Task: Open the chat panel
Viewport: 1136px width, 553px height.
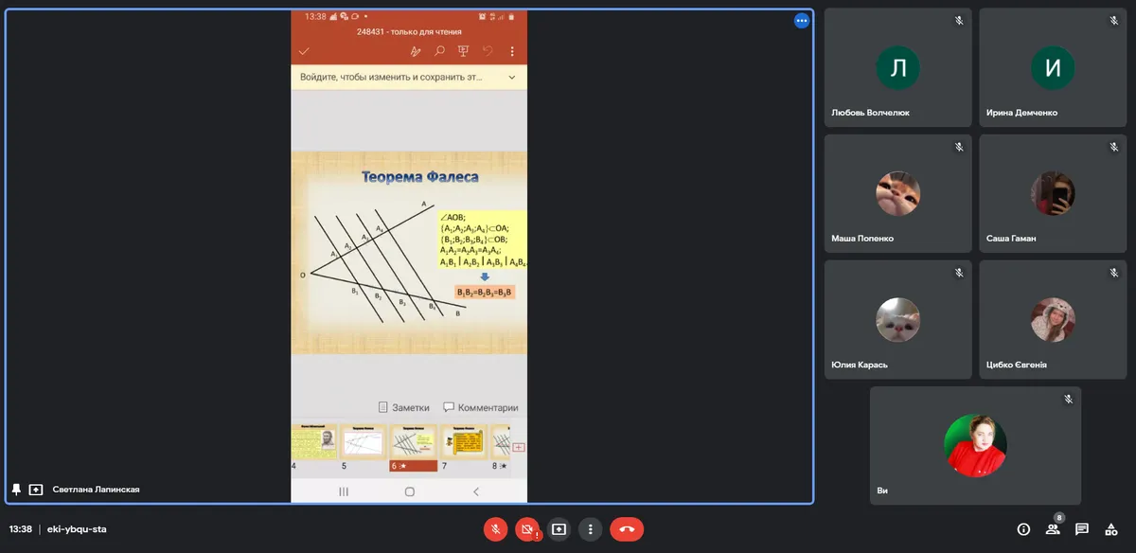Action: [1082, 529]
